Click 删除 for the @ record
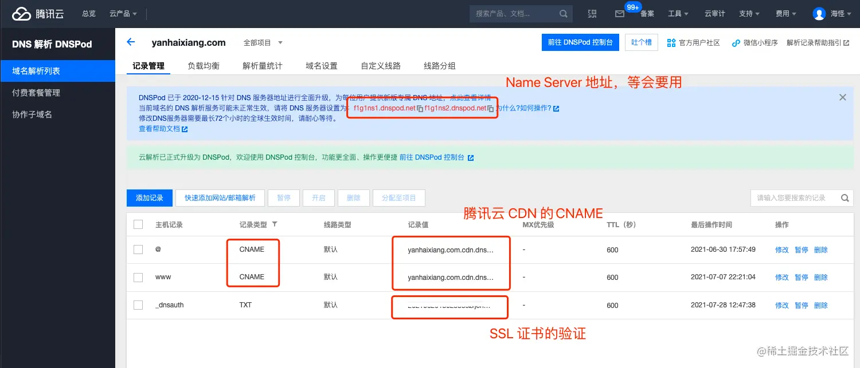860x368 pixels. point(821,250)
